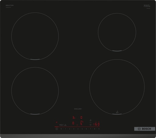Set power level 5 on the slider
This screenshot has width=156, height=138.
pos(82,129)
